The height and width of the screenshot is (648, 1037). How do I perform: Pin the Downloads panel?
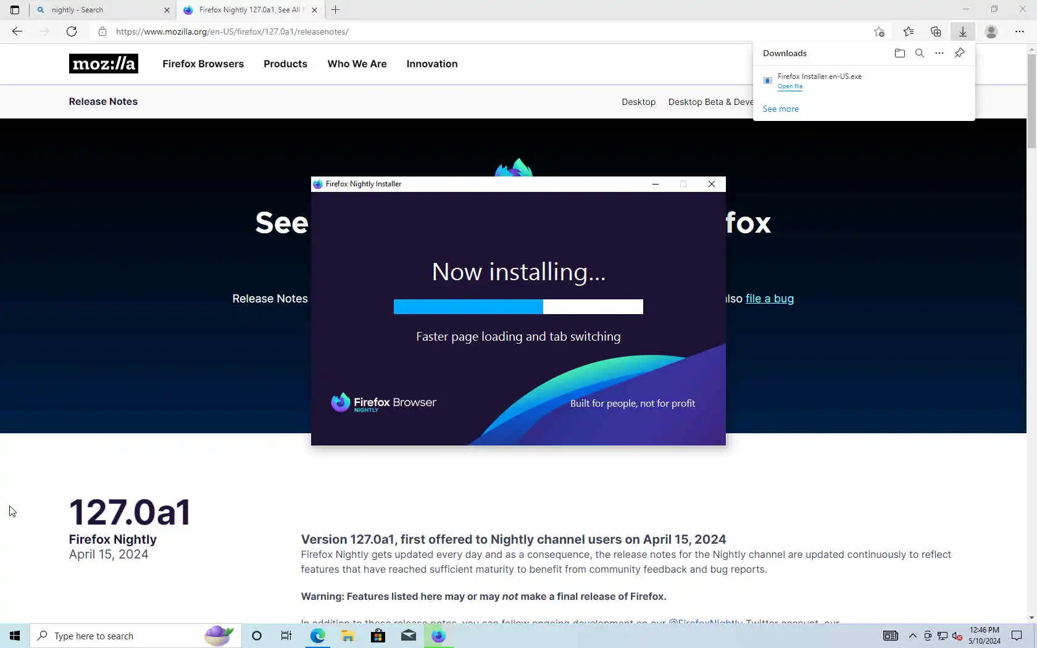coord(959,53)
